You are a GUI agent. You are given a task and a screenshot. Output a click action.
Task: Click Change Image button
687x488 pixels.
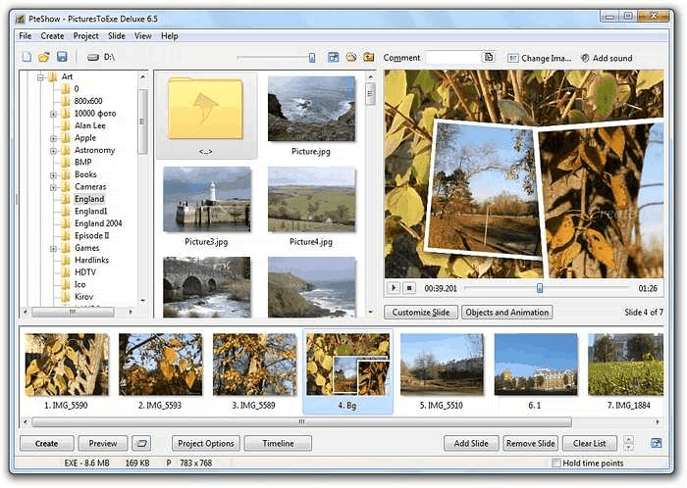pos(540,58)
